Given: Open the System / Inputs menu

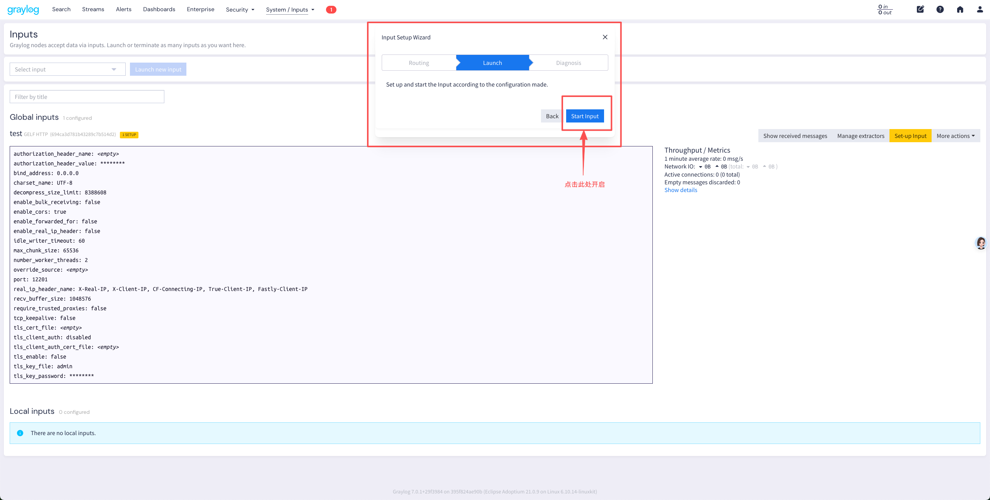Looking at the screenshot, I should point(290,10).
